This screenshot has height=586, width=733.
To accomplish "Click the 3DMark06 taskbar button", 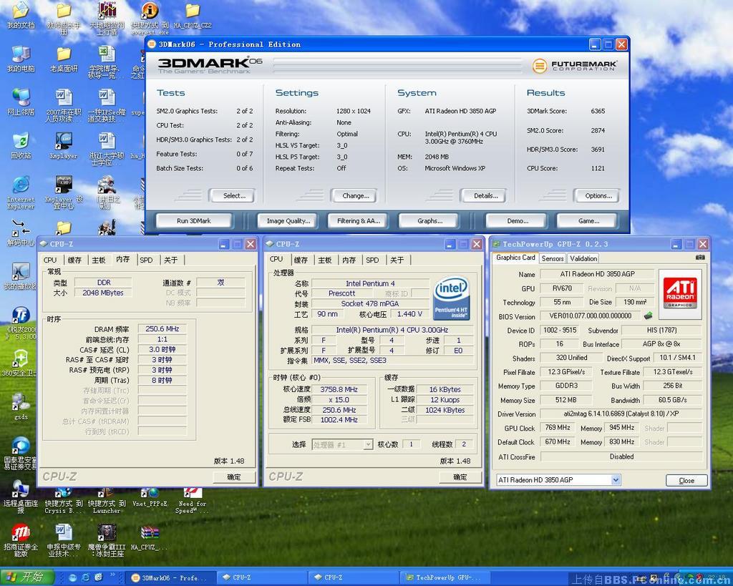I will pos(169,577).
